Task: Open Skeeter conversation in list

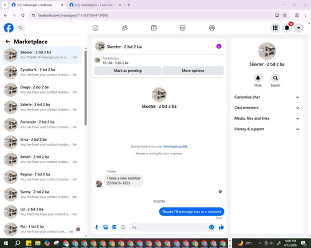Action: [x=42, y=55]
